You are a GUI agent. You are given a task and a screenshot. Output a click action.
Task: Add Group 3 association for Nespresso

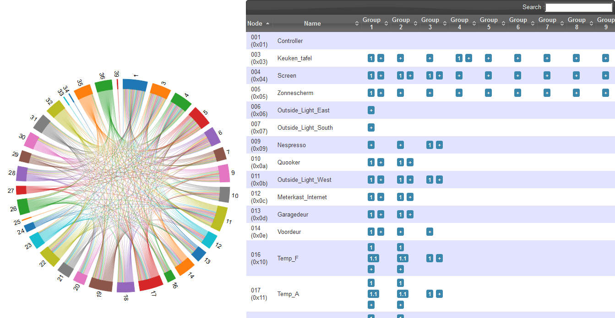click(439, 145)
